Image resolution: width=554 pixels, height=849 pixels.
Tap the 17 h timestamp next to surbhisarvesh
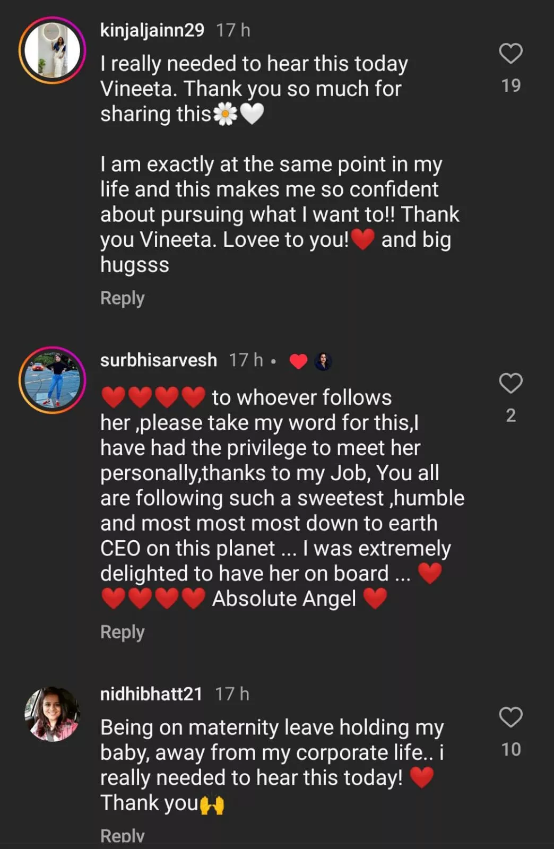(246, 360)
